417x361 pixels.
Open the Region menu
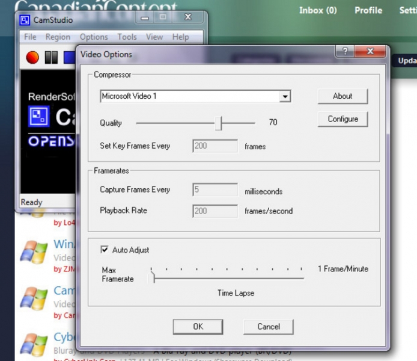(x=58, y=37)
